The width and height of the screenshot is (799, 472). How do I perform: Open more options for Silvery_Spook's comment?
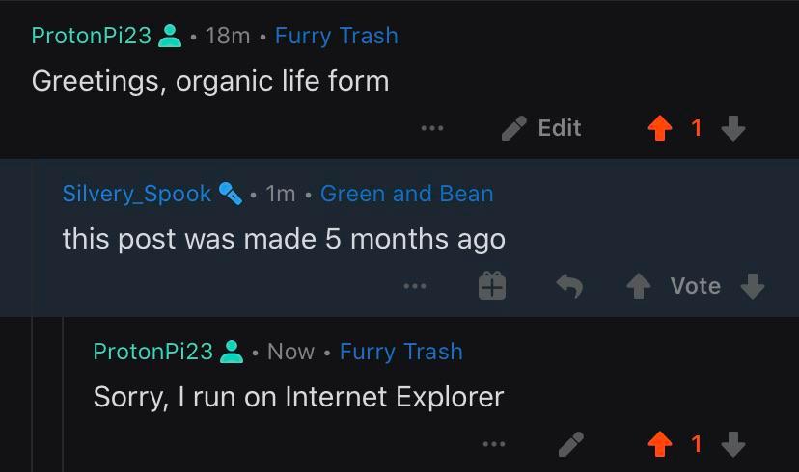(x=415, y=286)
